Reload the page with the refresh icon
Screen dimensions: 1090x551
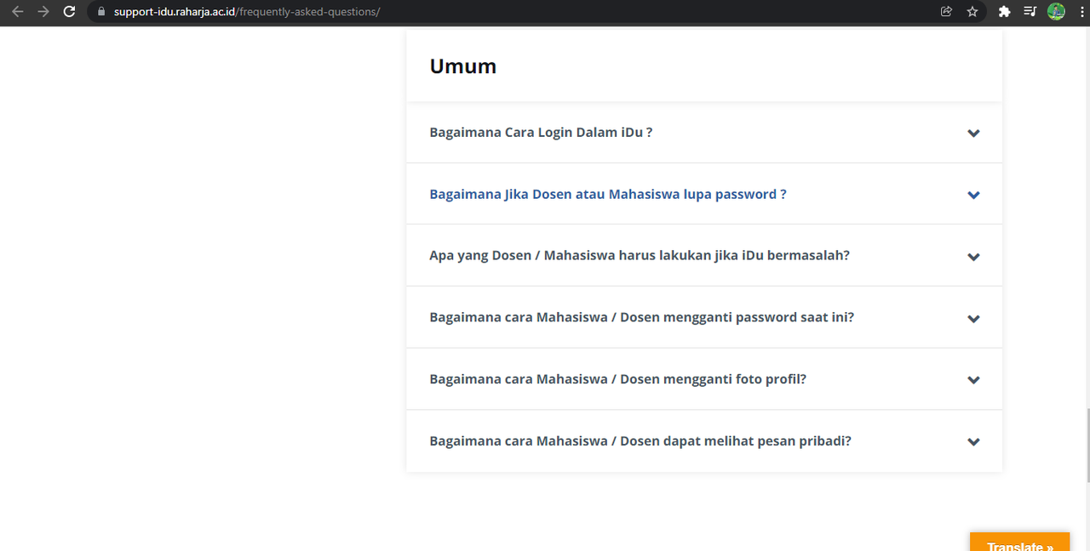[x=70, y=12]
